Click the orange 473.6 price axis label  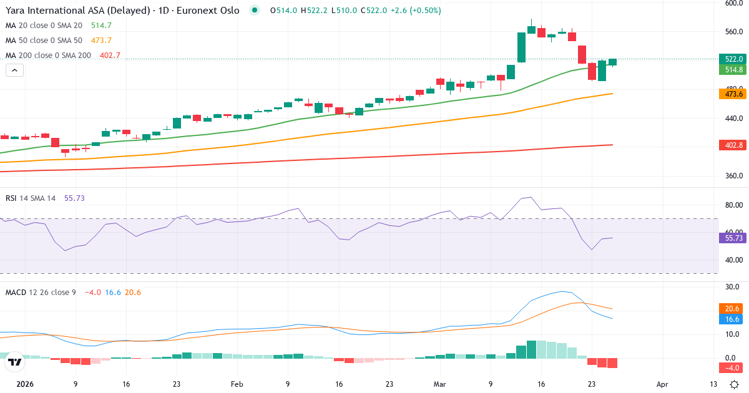pyautogui.click(x=732, y=94)
